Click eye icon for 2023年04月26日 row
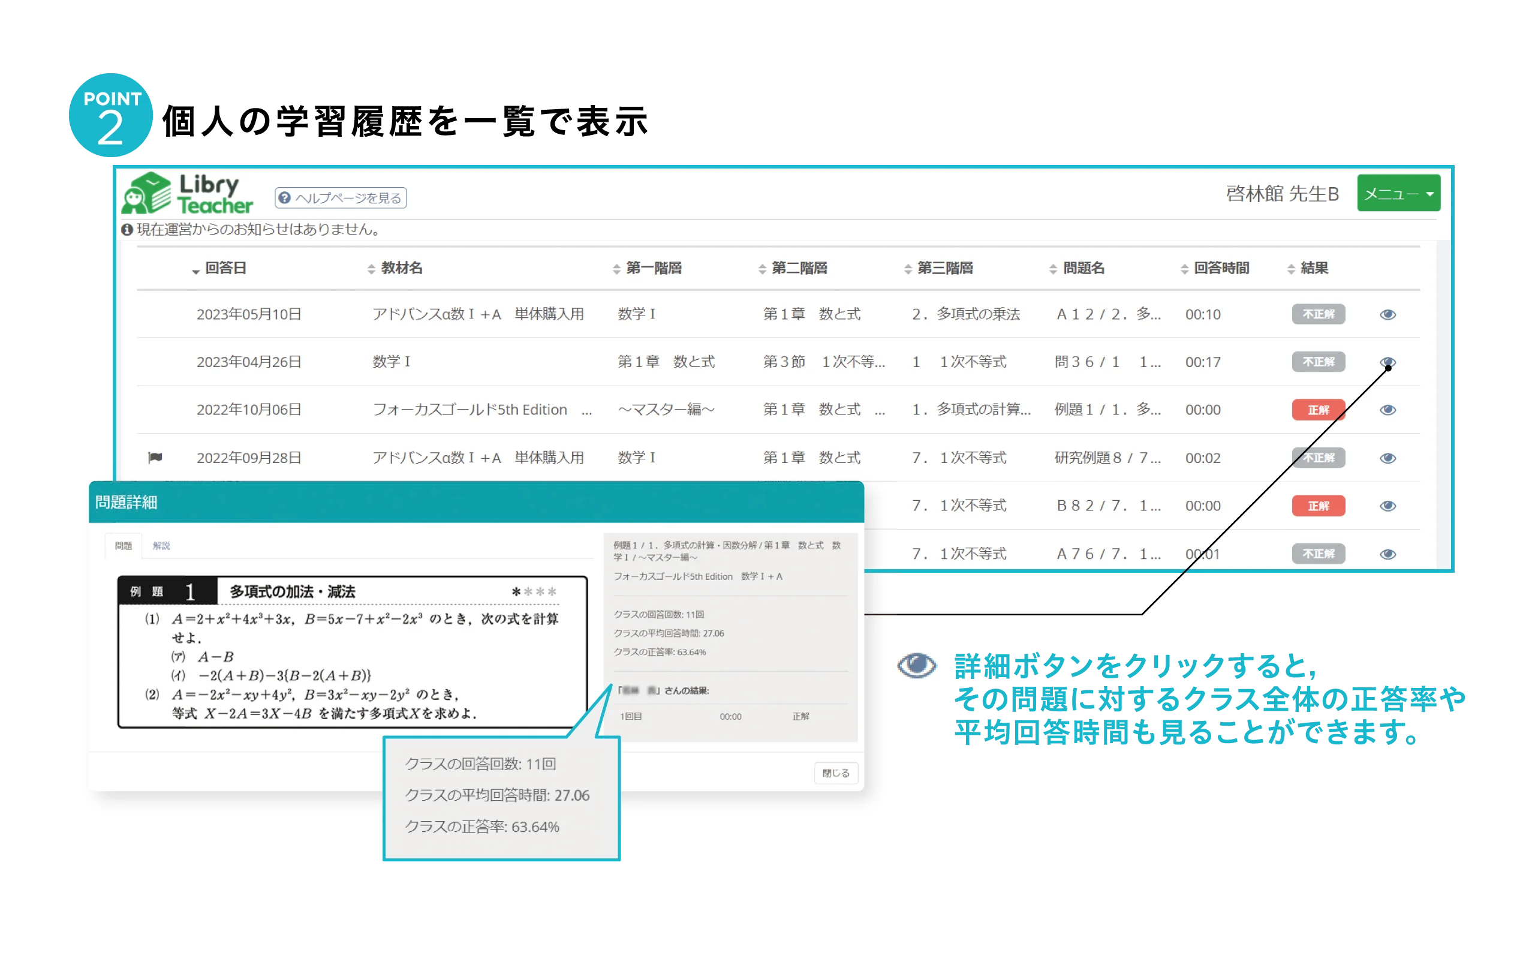The width and height of the screenshot is (1535, 968). (x=1387, y=362)
